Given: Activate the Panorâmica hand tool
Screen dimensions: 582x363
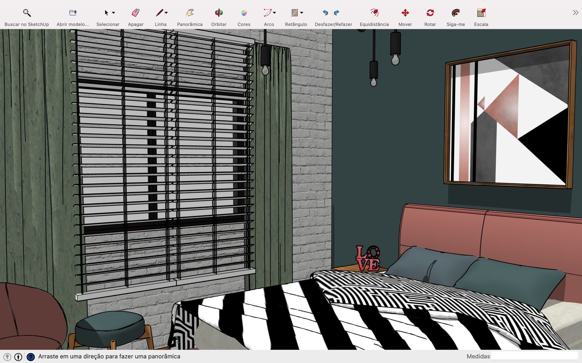Looking at the screenshot, I should [x=190, y=13].
